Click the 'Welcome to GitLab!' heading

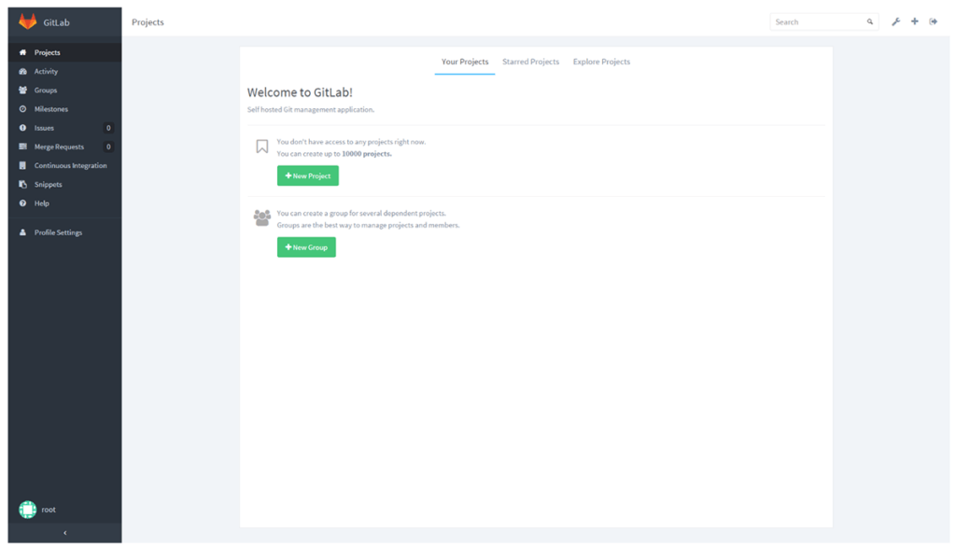[x=300, y=92]
